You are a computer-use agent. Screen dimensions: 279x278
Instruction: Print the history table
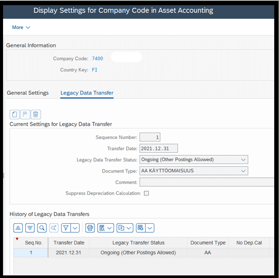click(90, 228)
